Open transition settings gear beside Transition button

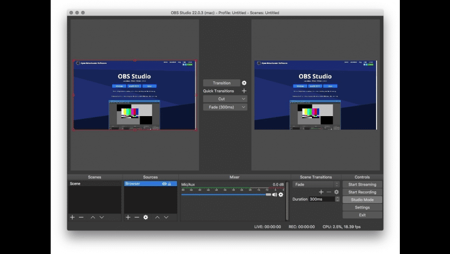pyautogui.click(x=244, y=83)
